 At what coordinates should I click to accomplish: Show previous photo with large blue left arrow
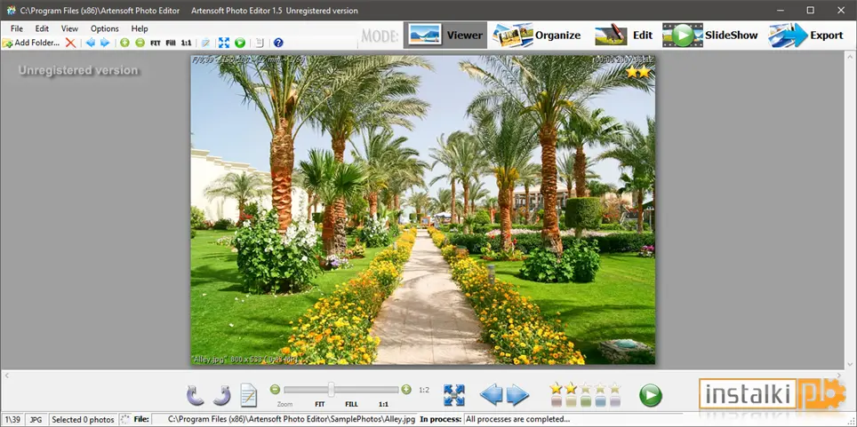coord(491,395)
